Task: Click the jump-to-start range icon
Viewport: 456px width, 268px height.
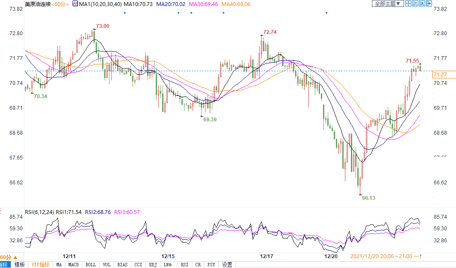Action: point(415,4)
